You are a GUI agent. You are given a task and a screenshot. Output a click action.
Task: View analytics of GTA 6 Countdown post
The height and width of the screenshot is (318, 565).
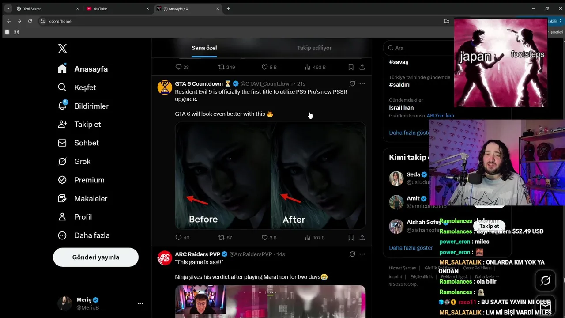click(x=315, y=238)
